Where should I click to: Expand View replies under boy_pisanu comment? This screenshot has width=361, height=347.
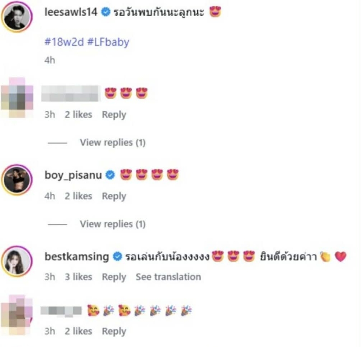click(112, 224)
